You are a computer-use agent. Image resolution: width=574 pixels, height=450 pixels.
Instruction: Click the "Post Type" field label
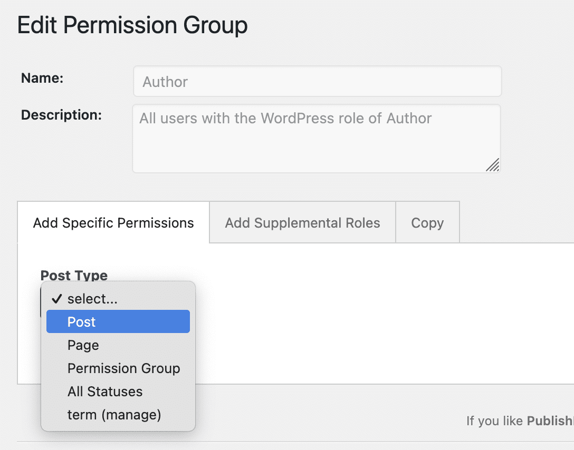coord(74,275)
